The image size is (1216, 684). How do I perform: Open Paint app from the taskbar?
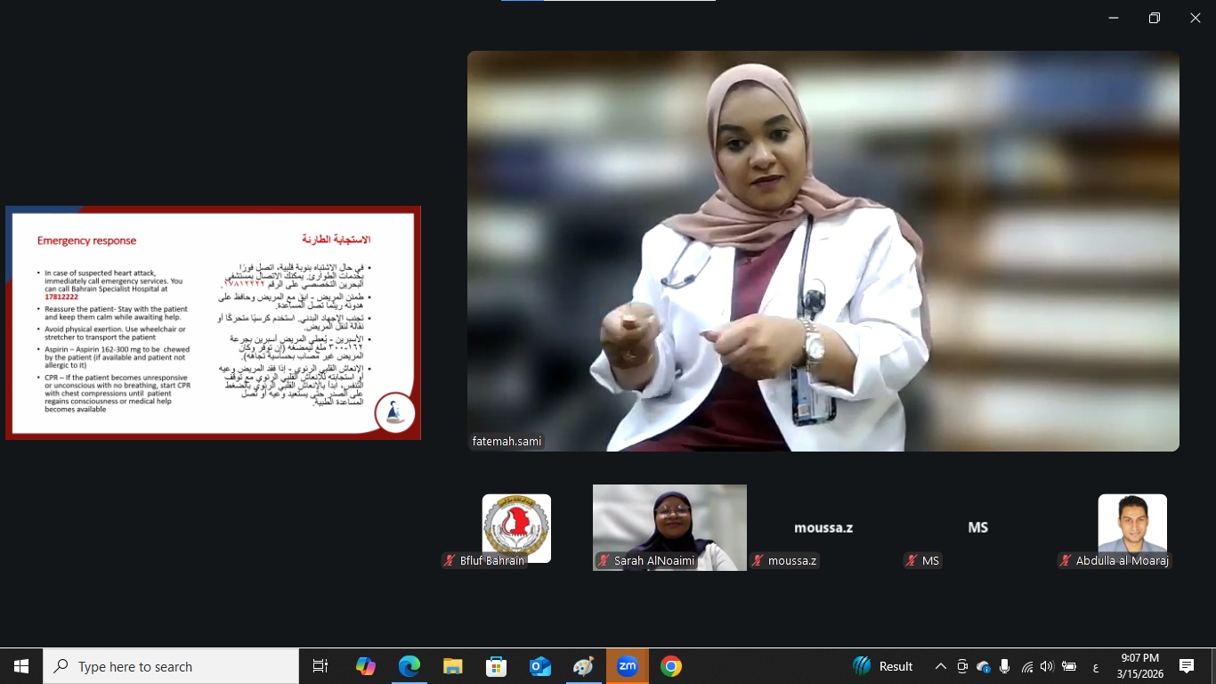point(584,666)
